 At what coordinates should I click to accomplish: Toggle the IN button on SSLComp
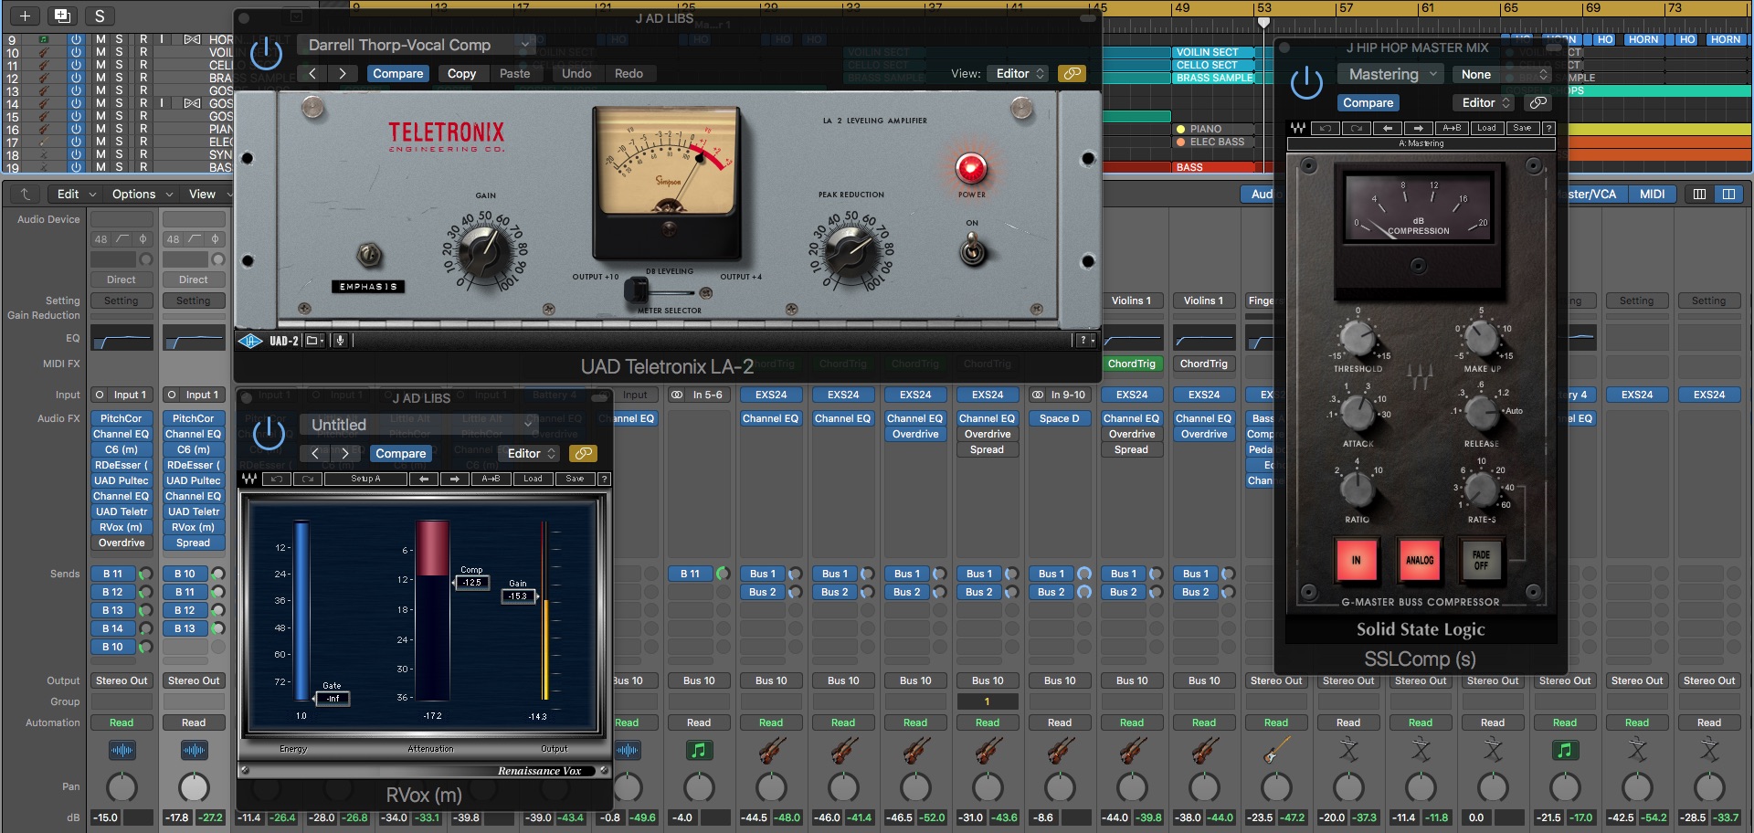(x=1358, y=560)
